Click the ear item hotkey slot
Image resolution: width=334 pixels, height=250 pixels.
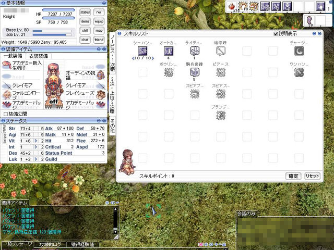[309, 20]
